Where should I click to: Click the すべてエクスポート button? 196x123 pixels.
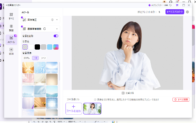pos(175,12)
